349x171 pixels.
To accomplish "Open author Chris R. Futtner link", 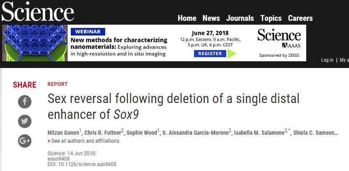I will [103, 133].
